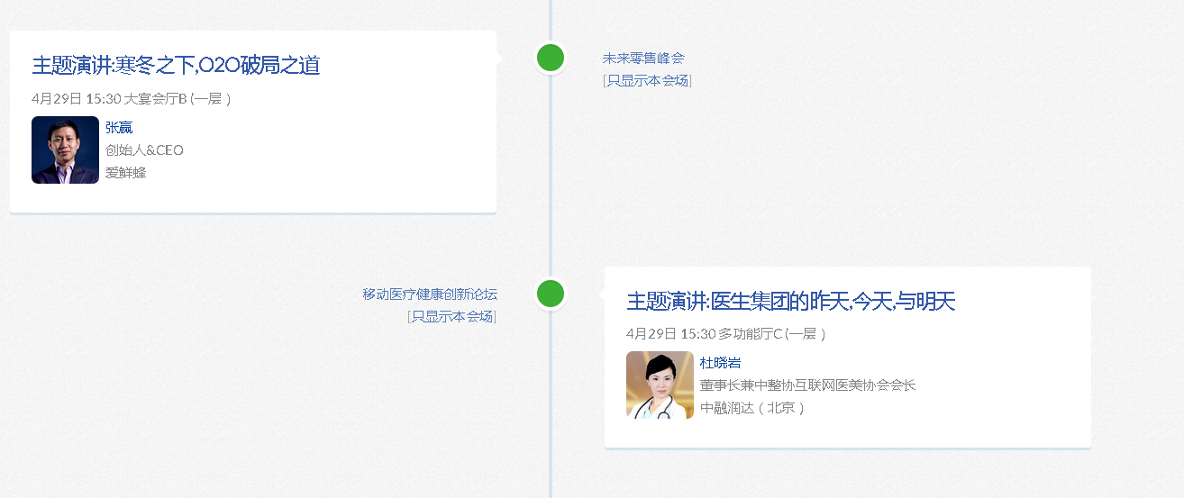Open the speaker photo next to 张赢
This screenshot has width=1184, height=498.
[x=65, y=150]
